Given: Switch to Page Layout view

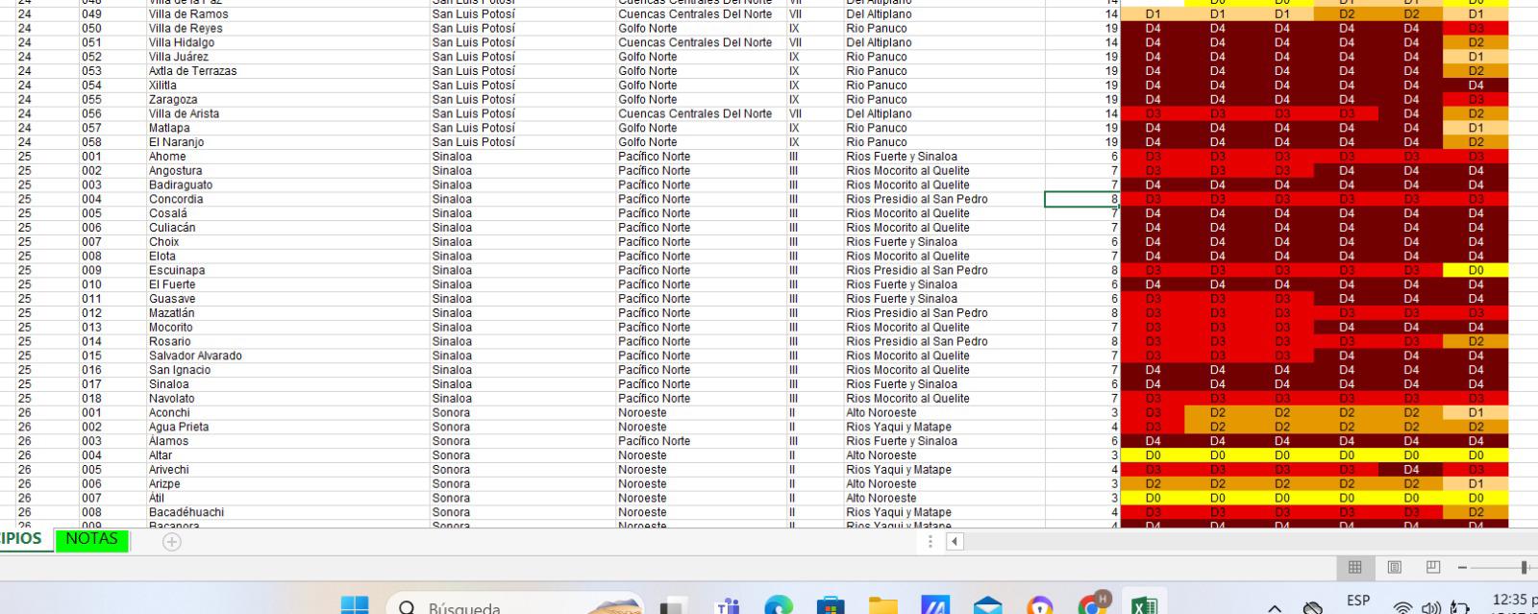Looking at the screenshot, I should [x=1394, y=567].
